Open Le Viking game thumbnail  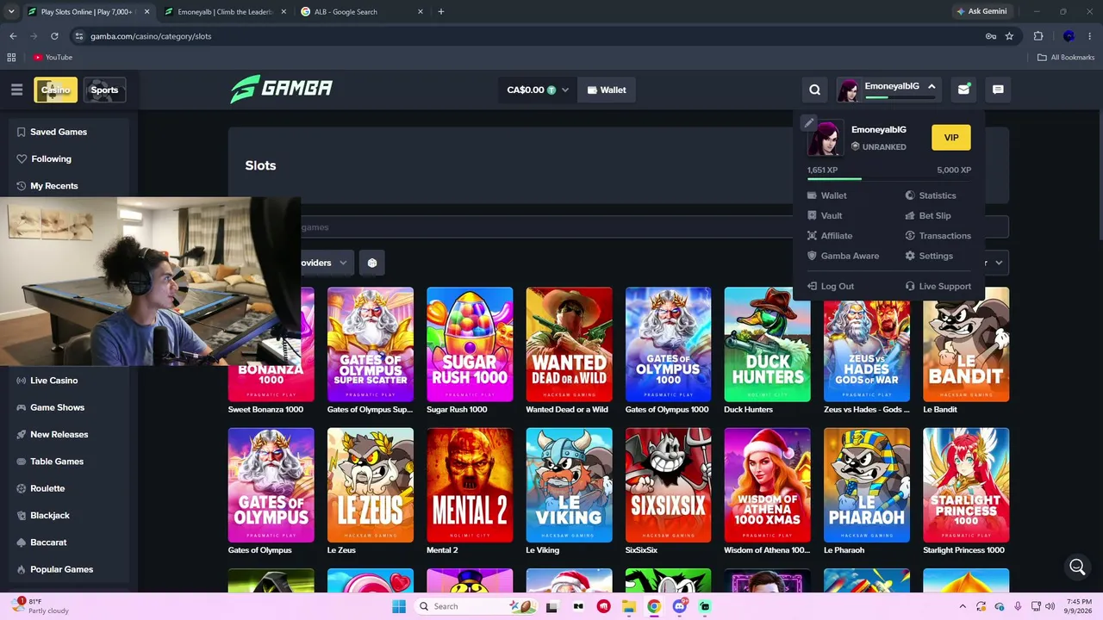pyautogui.click(x=569, y=485)
